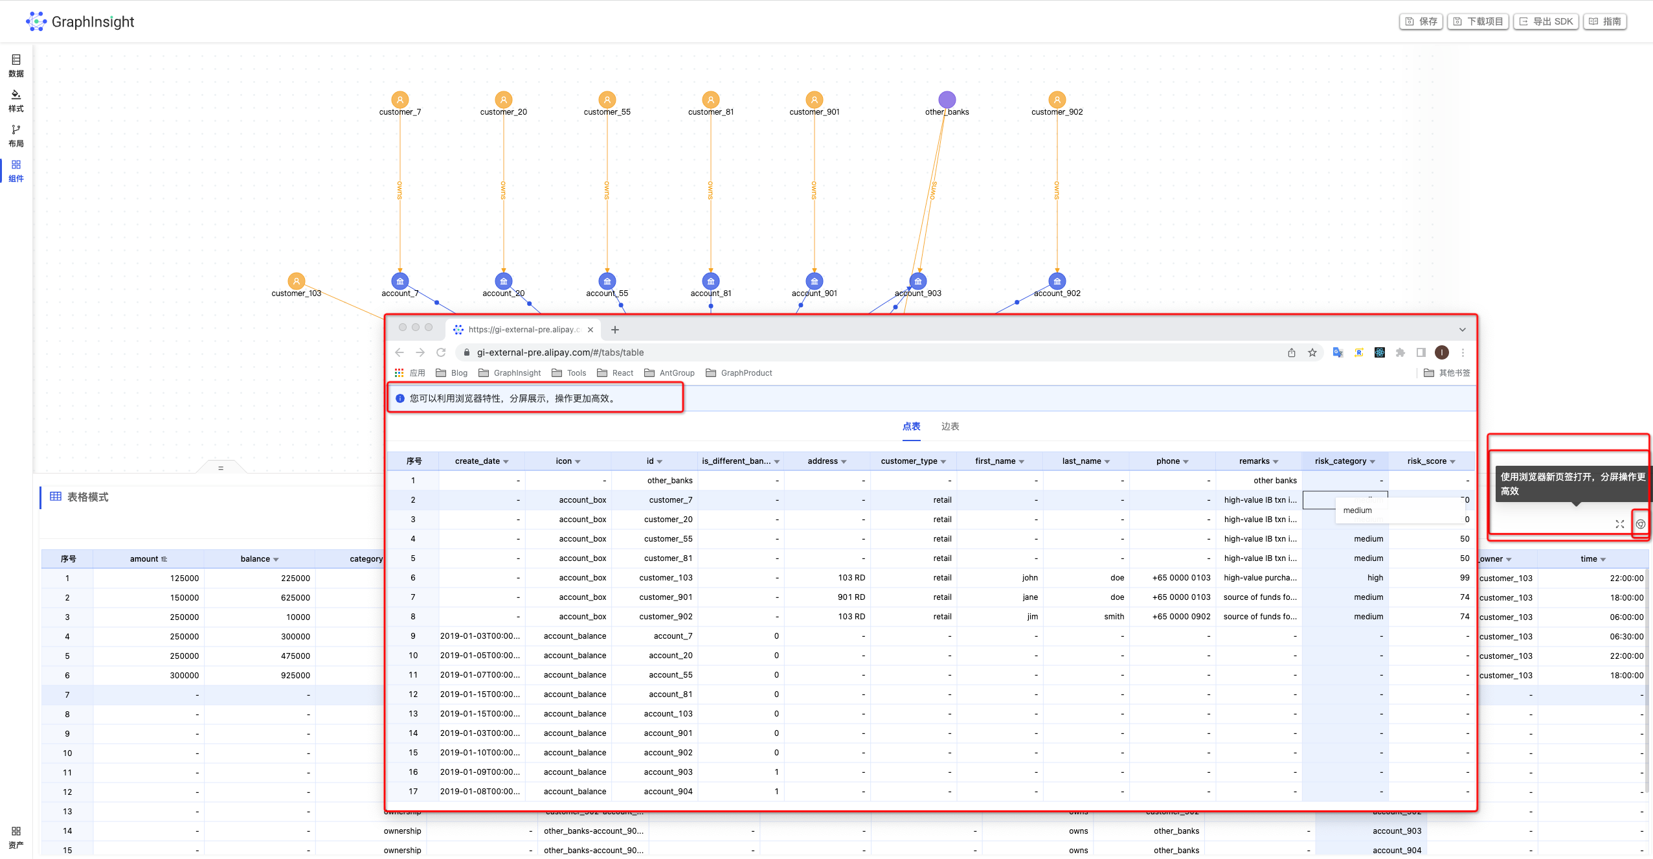The height and width of the screenshot is (859, 1653).
Task: Click the share icon in browser address bar
Action: pos(1292,352)
